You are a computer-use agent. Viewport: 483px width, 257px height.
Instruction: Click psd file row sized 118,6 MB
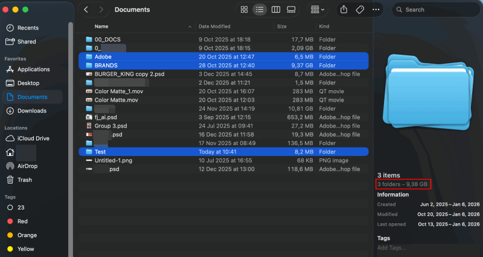(x=223, y=169)
